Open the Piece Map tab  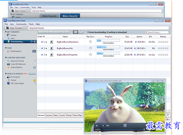77,115
